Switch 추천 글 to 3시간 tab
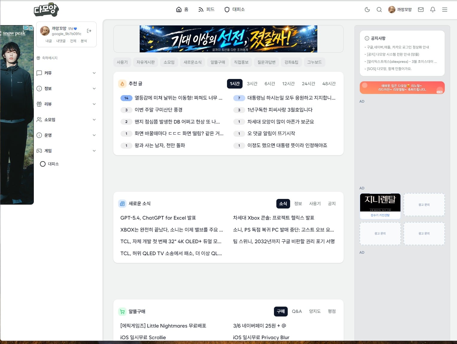The width and height of the screenshot is (457, 344). click(252, 84)
